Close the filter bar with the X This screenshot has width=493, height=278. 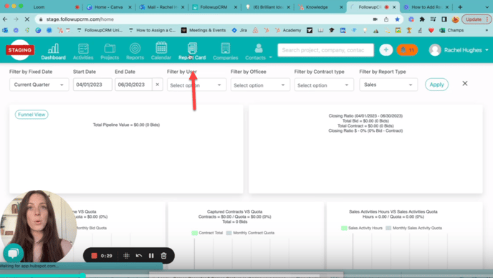465,83
